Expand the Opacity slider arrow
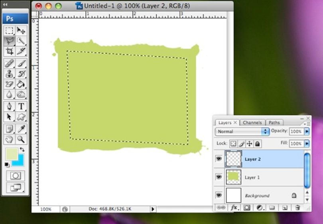This screenshot has width=323, height=224. [x=307, y=131]
